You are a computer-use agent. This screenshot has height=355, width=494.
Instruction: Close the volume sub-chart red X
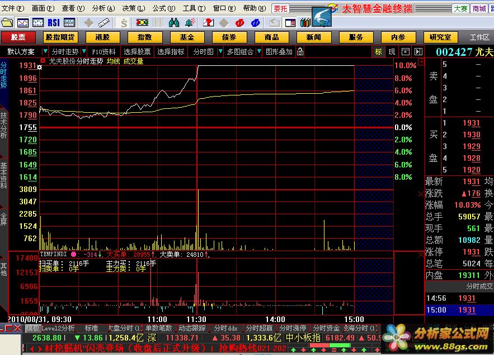[421, 194]
